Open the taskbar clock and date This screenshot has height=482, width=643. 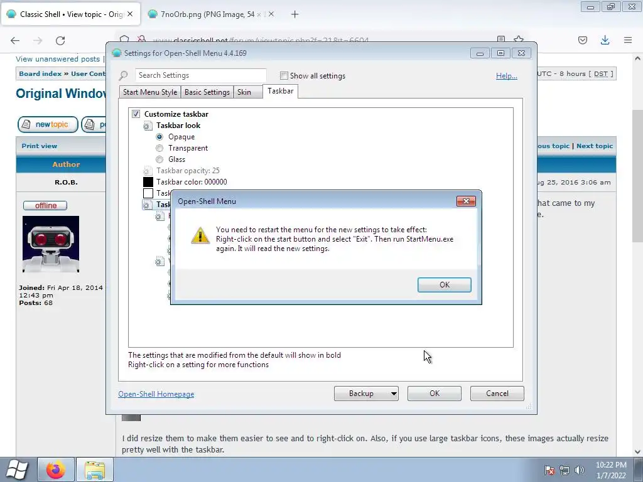click(611, 470)
